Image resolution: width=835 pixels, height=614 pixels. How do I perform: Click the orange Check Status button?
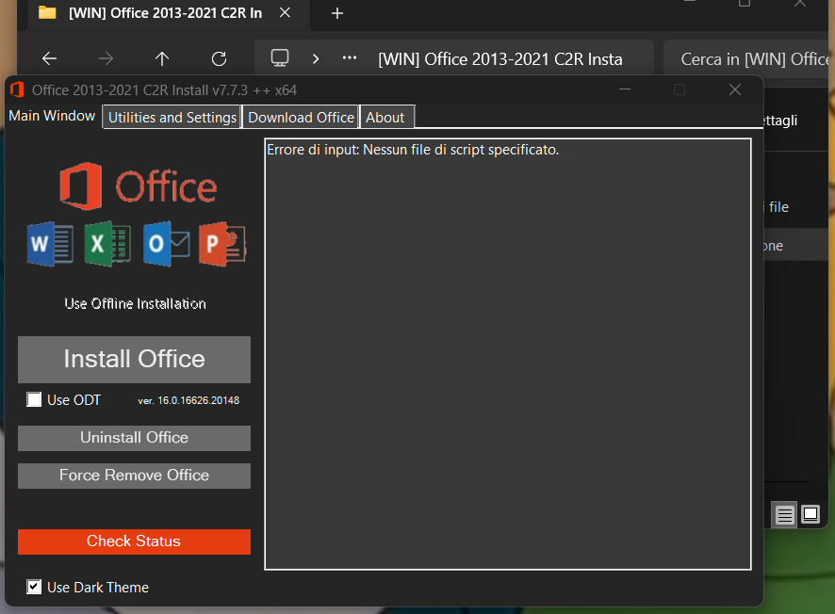[134, 541]
